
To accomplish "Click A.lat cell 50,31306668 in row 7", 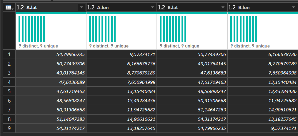I will [x=51, y=110].
